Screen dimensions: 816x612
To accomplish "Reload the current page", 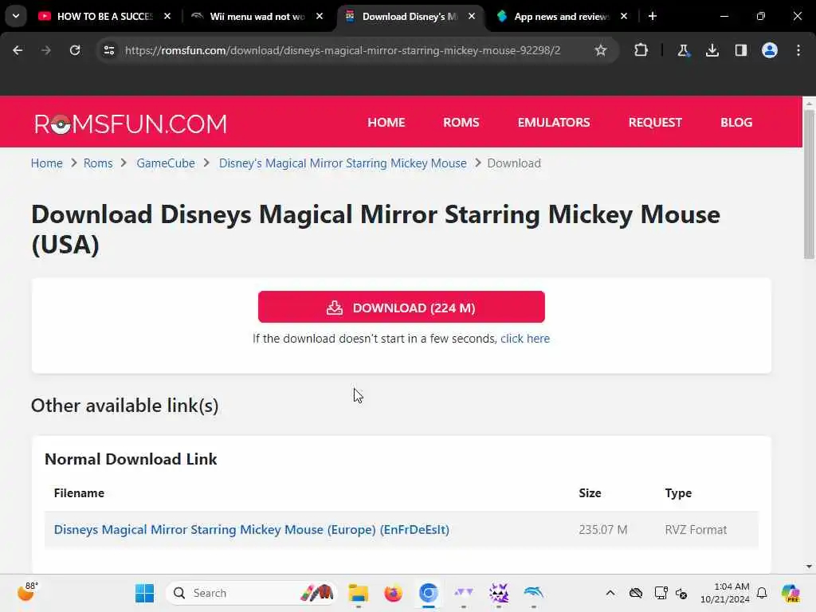I will [x=75, y=50].
